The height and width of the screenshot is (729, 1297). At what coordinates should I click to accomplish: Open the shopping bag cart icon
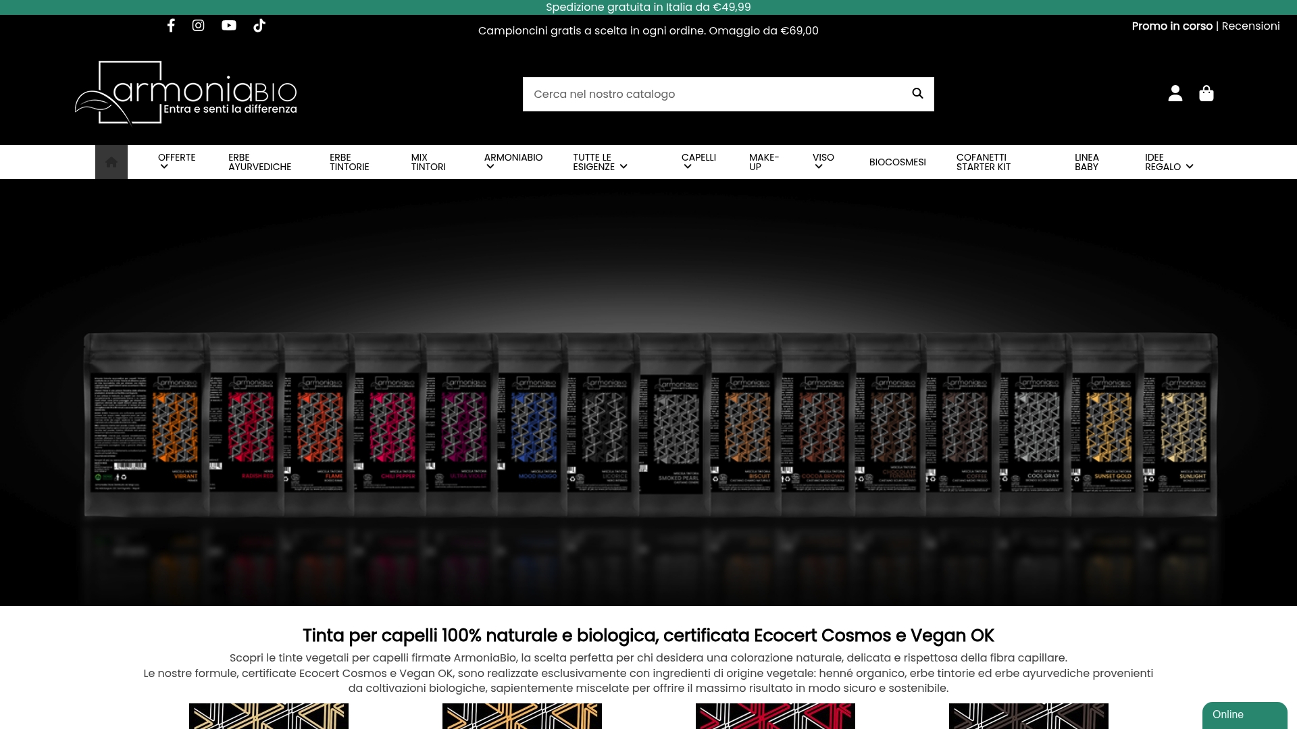coord(1206,93)
